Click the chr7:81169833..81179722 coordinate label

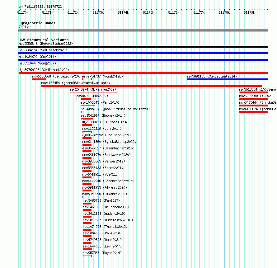coord(40,7)
